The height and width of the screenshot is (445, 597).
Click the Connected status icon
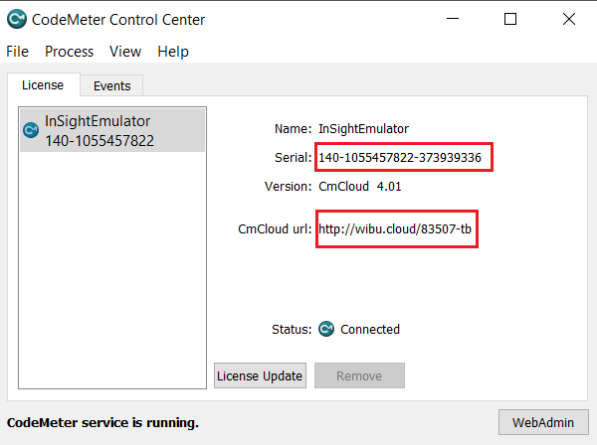[x=326, y=329]
